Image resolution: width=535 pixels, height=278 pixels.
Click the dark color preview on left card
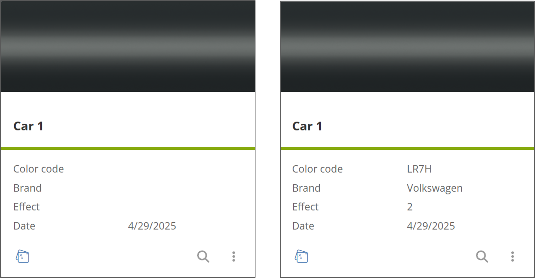pyautogui.click(x=128, y=47)
